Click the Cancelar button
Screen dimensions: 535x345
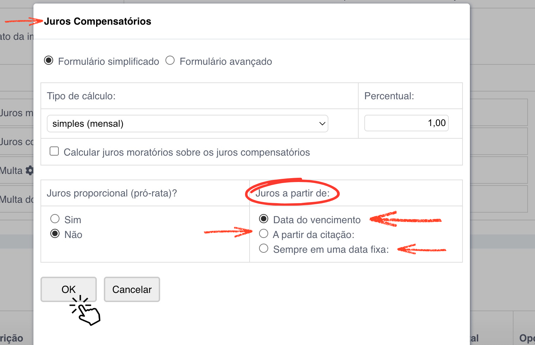click(132, 289)
